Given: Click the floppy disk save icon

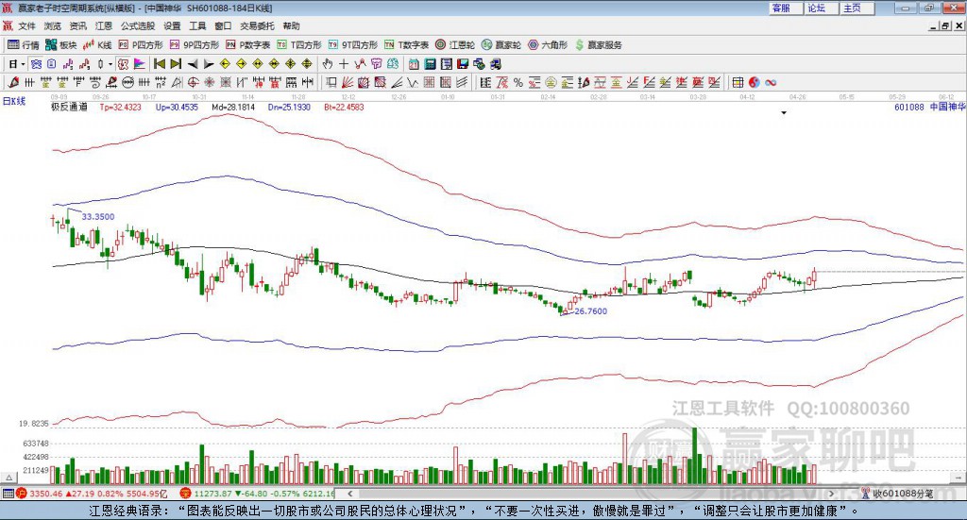Looking at the screenshot, I should pos(463,64).
